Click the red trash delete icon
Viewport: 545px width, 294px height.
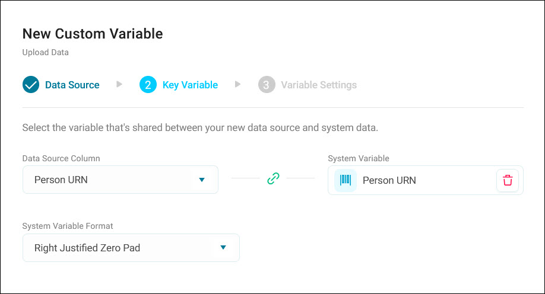click(508, 181)
